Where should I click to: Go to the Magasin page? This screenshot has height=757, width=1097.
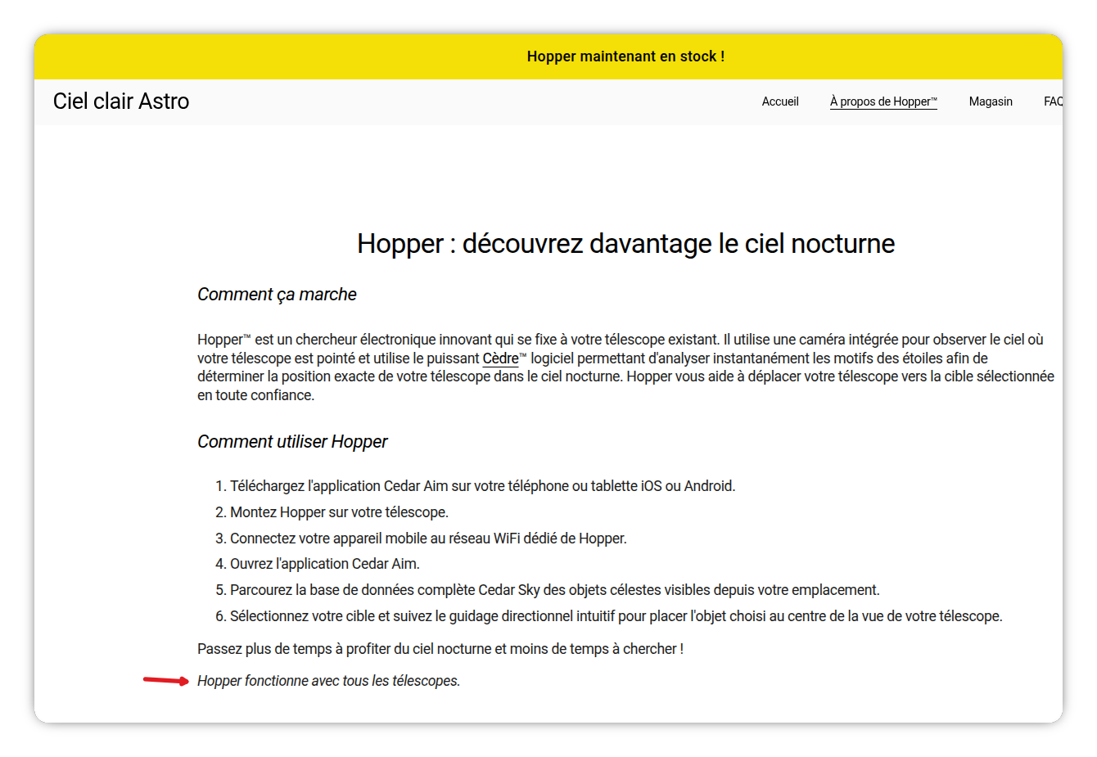coord(991,101)
